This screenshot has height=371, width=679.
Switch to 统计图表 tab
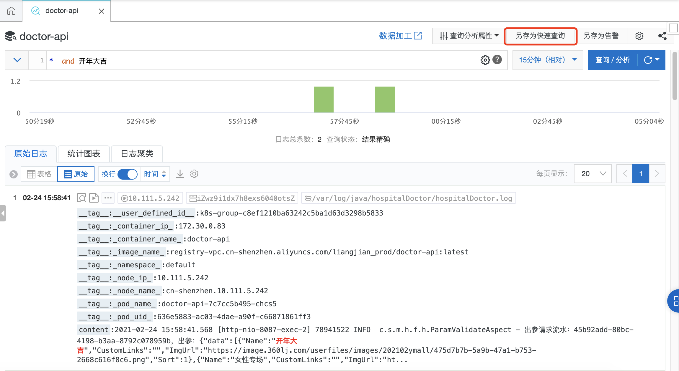click(x=84, y=154)
